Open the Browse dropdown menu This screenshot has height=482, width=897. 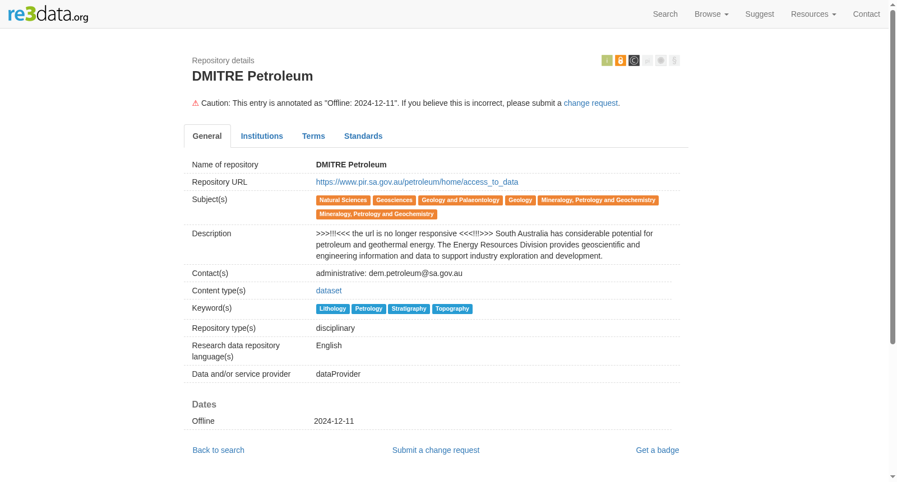pos(711,14)
